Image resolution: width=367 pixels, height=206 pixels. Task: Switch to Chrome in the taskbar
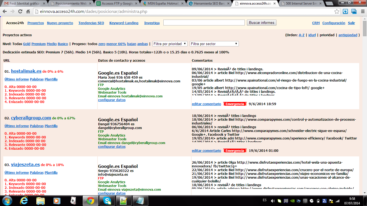[90, 201]
